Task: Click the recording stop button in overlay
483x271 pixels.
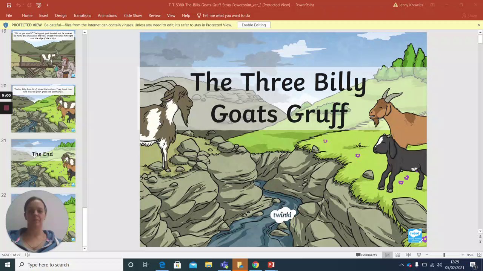Action: pyautogui.click(x=6, y=108)
